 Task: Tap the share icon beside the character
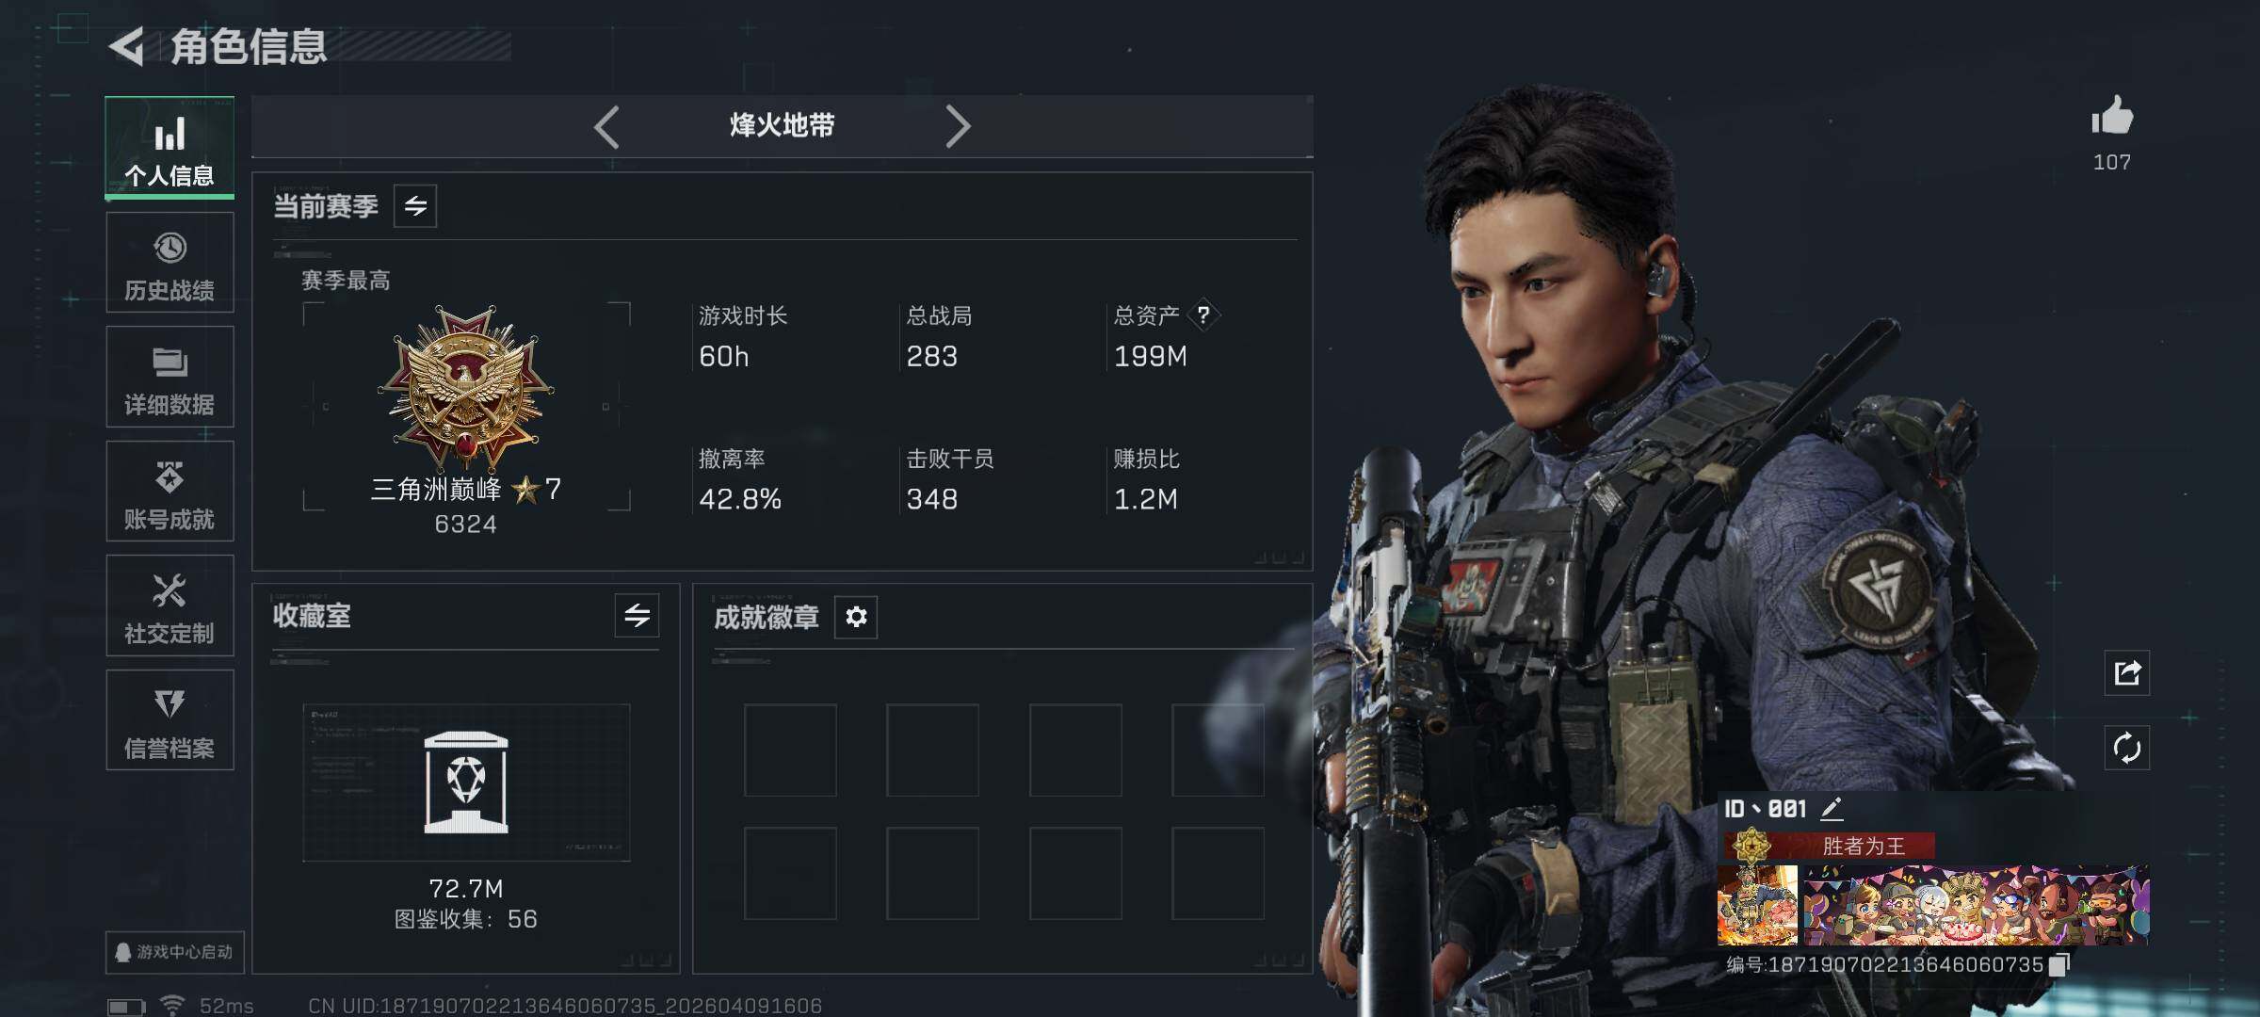coord(2127,672)
